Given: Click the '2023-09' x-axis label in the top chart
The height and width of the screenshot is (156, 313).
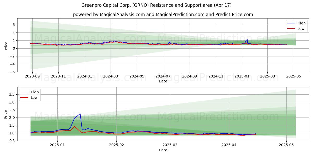Looking at the screenshot, I should coord(32,76).
